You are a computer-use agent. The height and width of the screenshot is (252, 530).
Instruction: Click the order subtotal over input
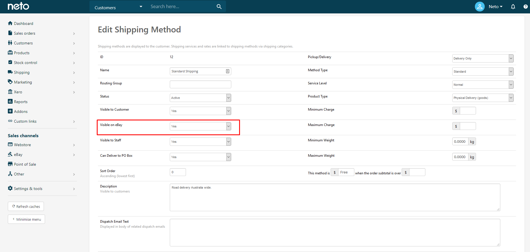click(417, 172)
